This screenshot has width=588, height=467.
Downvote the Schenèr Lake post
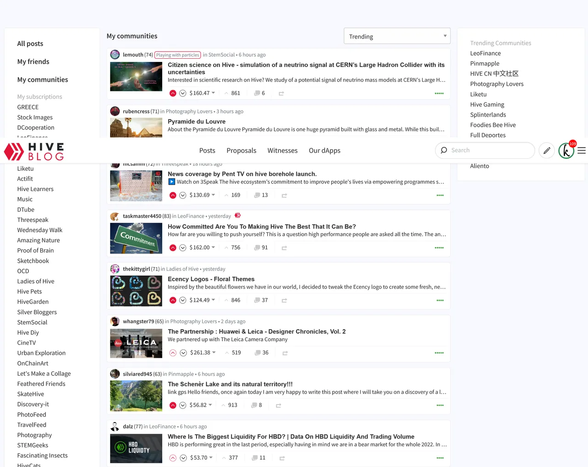183,405
